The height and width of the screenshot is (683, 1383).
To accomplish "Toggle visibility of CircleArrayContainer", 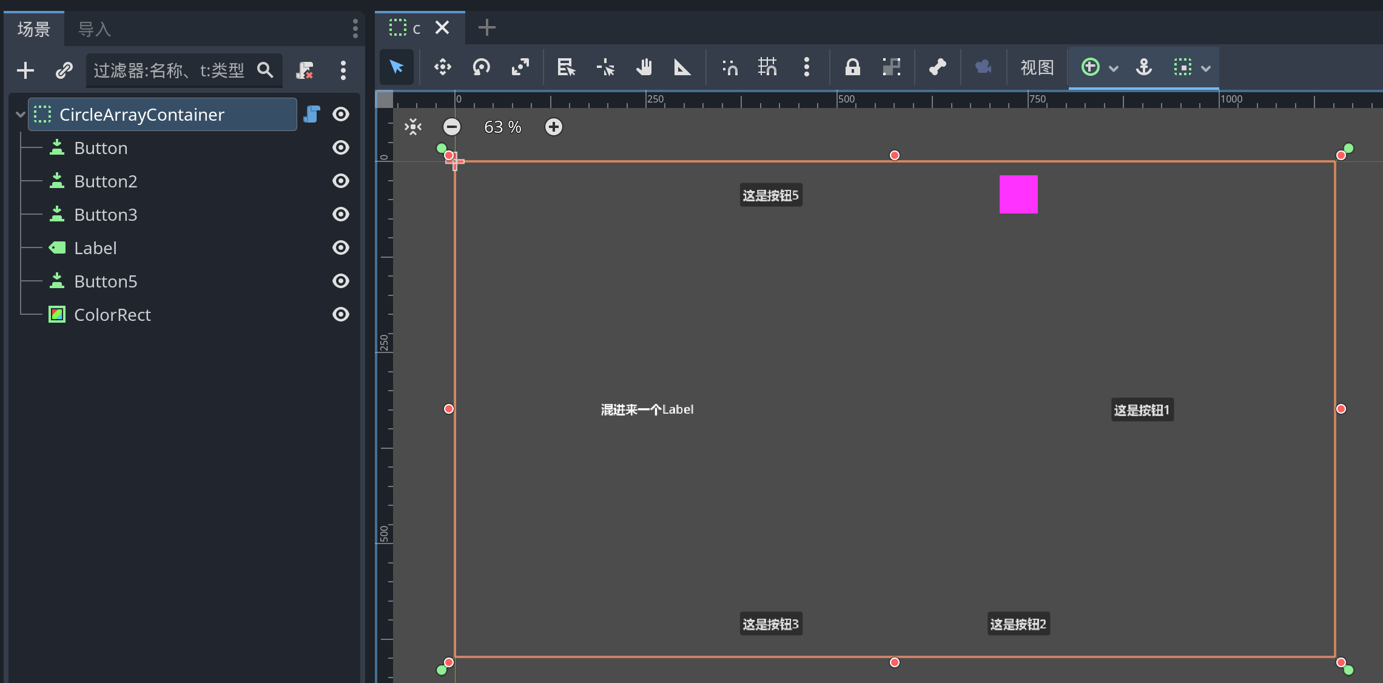I will (x=341, y=114).
